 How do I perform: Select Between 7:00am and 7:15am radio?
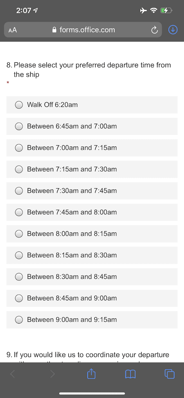[x=92, y=148]
